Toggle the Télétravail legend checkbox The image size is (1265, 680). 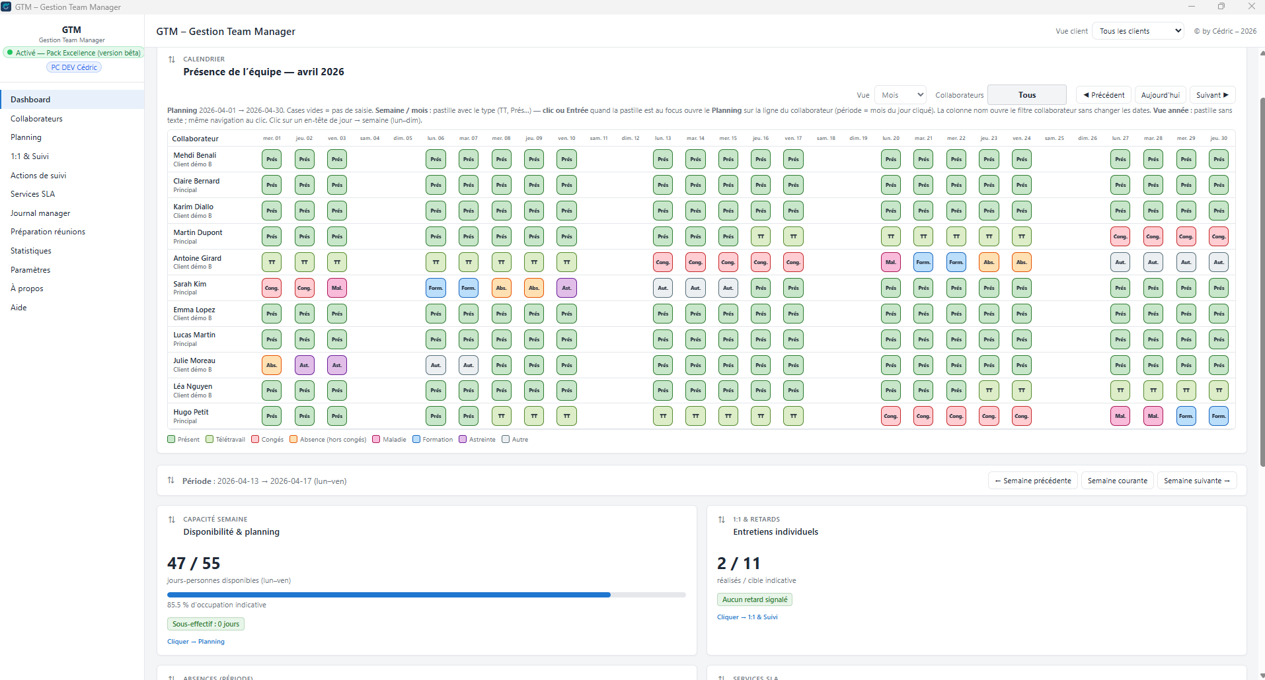click(210, 439)
